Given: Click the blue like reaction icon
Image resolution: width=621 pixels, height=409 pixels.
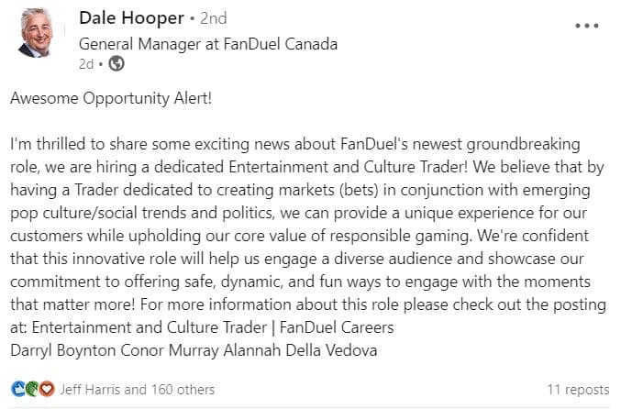Looking at the screenshot, I should [18, 389].
